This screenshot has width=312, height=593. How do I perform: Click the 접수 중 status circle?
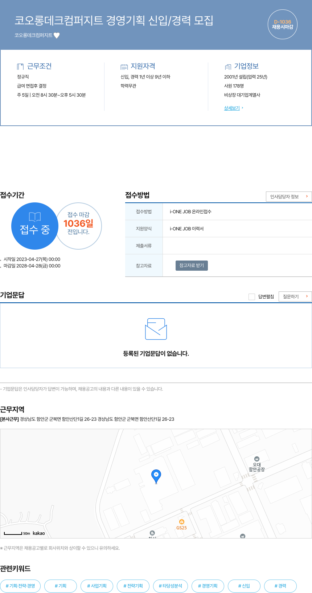point(35,226)
